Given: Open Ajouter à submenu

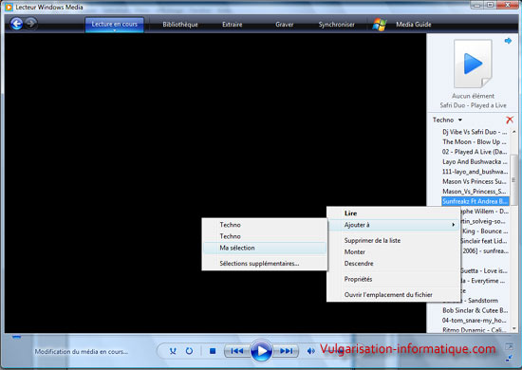Looking at the screenshot, I should pyautogui.click(x=394, y=225).
